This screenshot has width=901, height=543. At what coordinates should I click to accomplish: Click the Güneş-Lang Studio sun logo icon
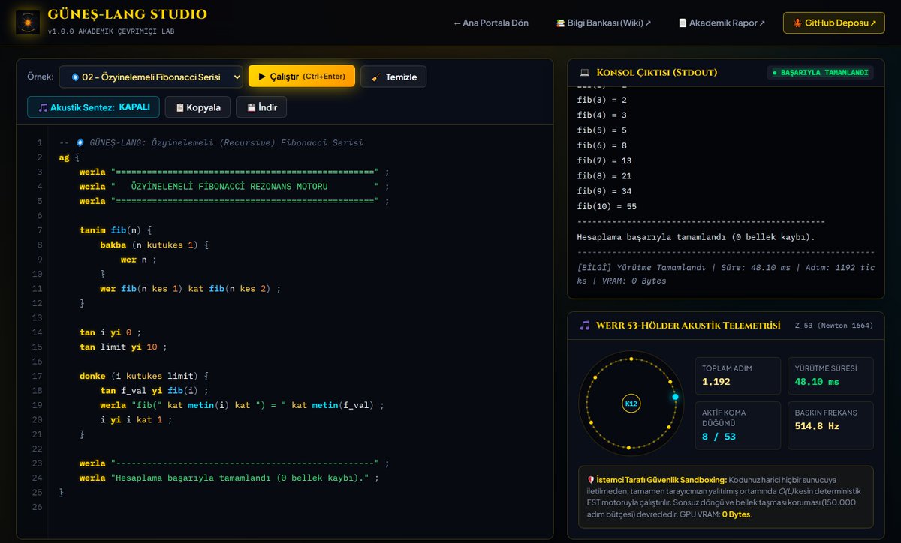pos(28,22)
